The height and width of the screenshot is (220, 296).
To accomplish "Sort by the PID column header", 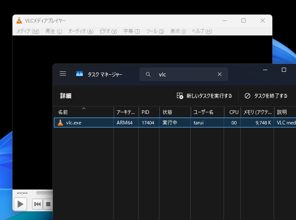I will [149, 112].
